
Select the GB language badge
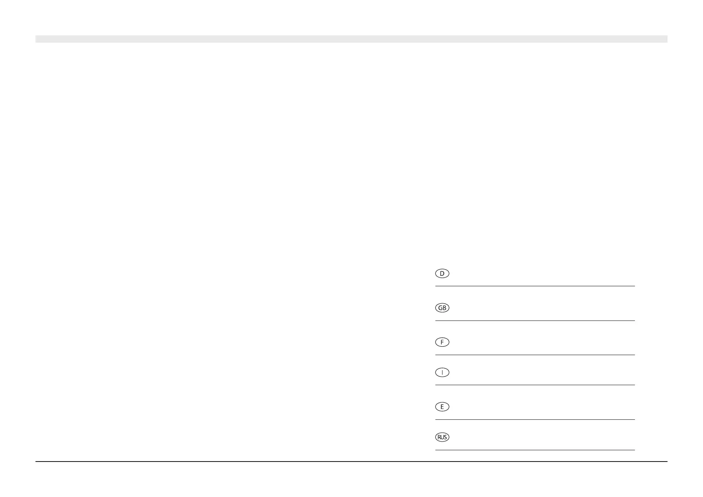click(442, 308)
